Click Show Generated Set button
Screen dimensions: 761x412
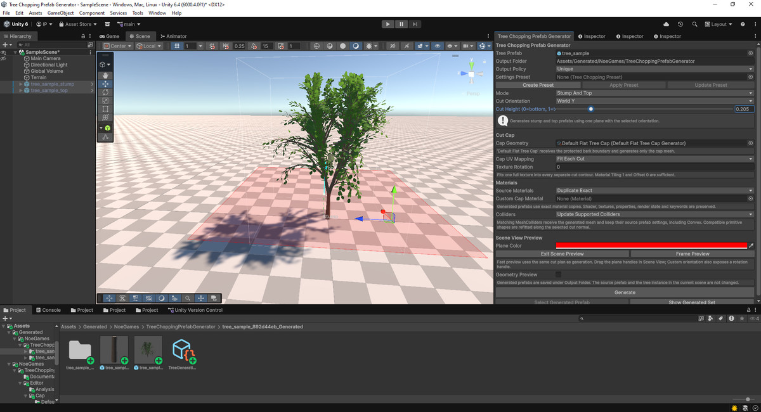point(692,302)
